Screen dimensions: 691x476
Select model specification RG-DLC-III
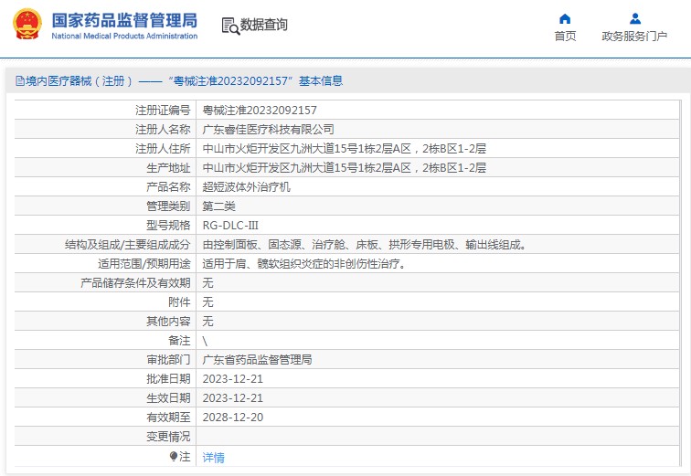tap(230, 226)
